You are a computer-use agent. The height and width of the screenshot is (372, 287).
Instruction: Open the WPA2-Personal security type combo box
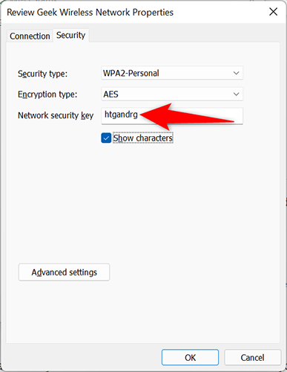172,73
